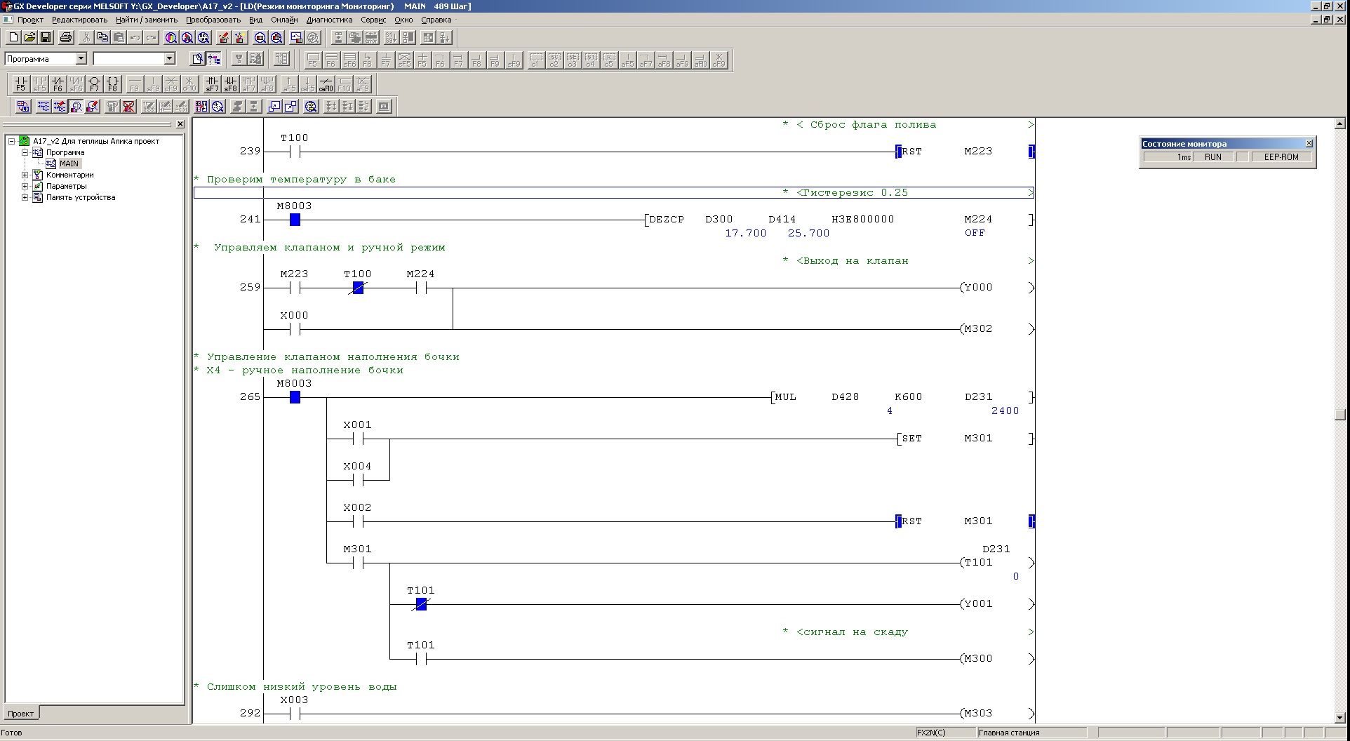Click the Write to PLC icon
Screen dimensions: 1350x741
coord(224,37)
